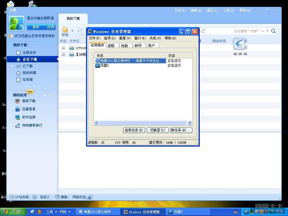Click the REAL file icon of 【3E电 row
The height and width of the screenshot is (216, 288).
(71, 54)
